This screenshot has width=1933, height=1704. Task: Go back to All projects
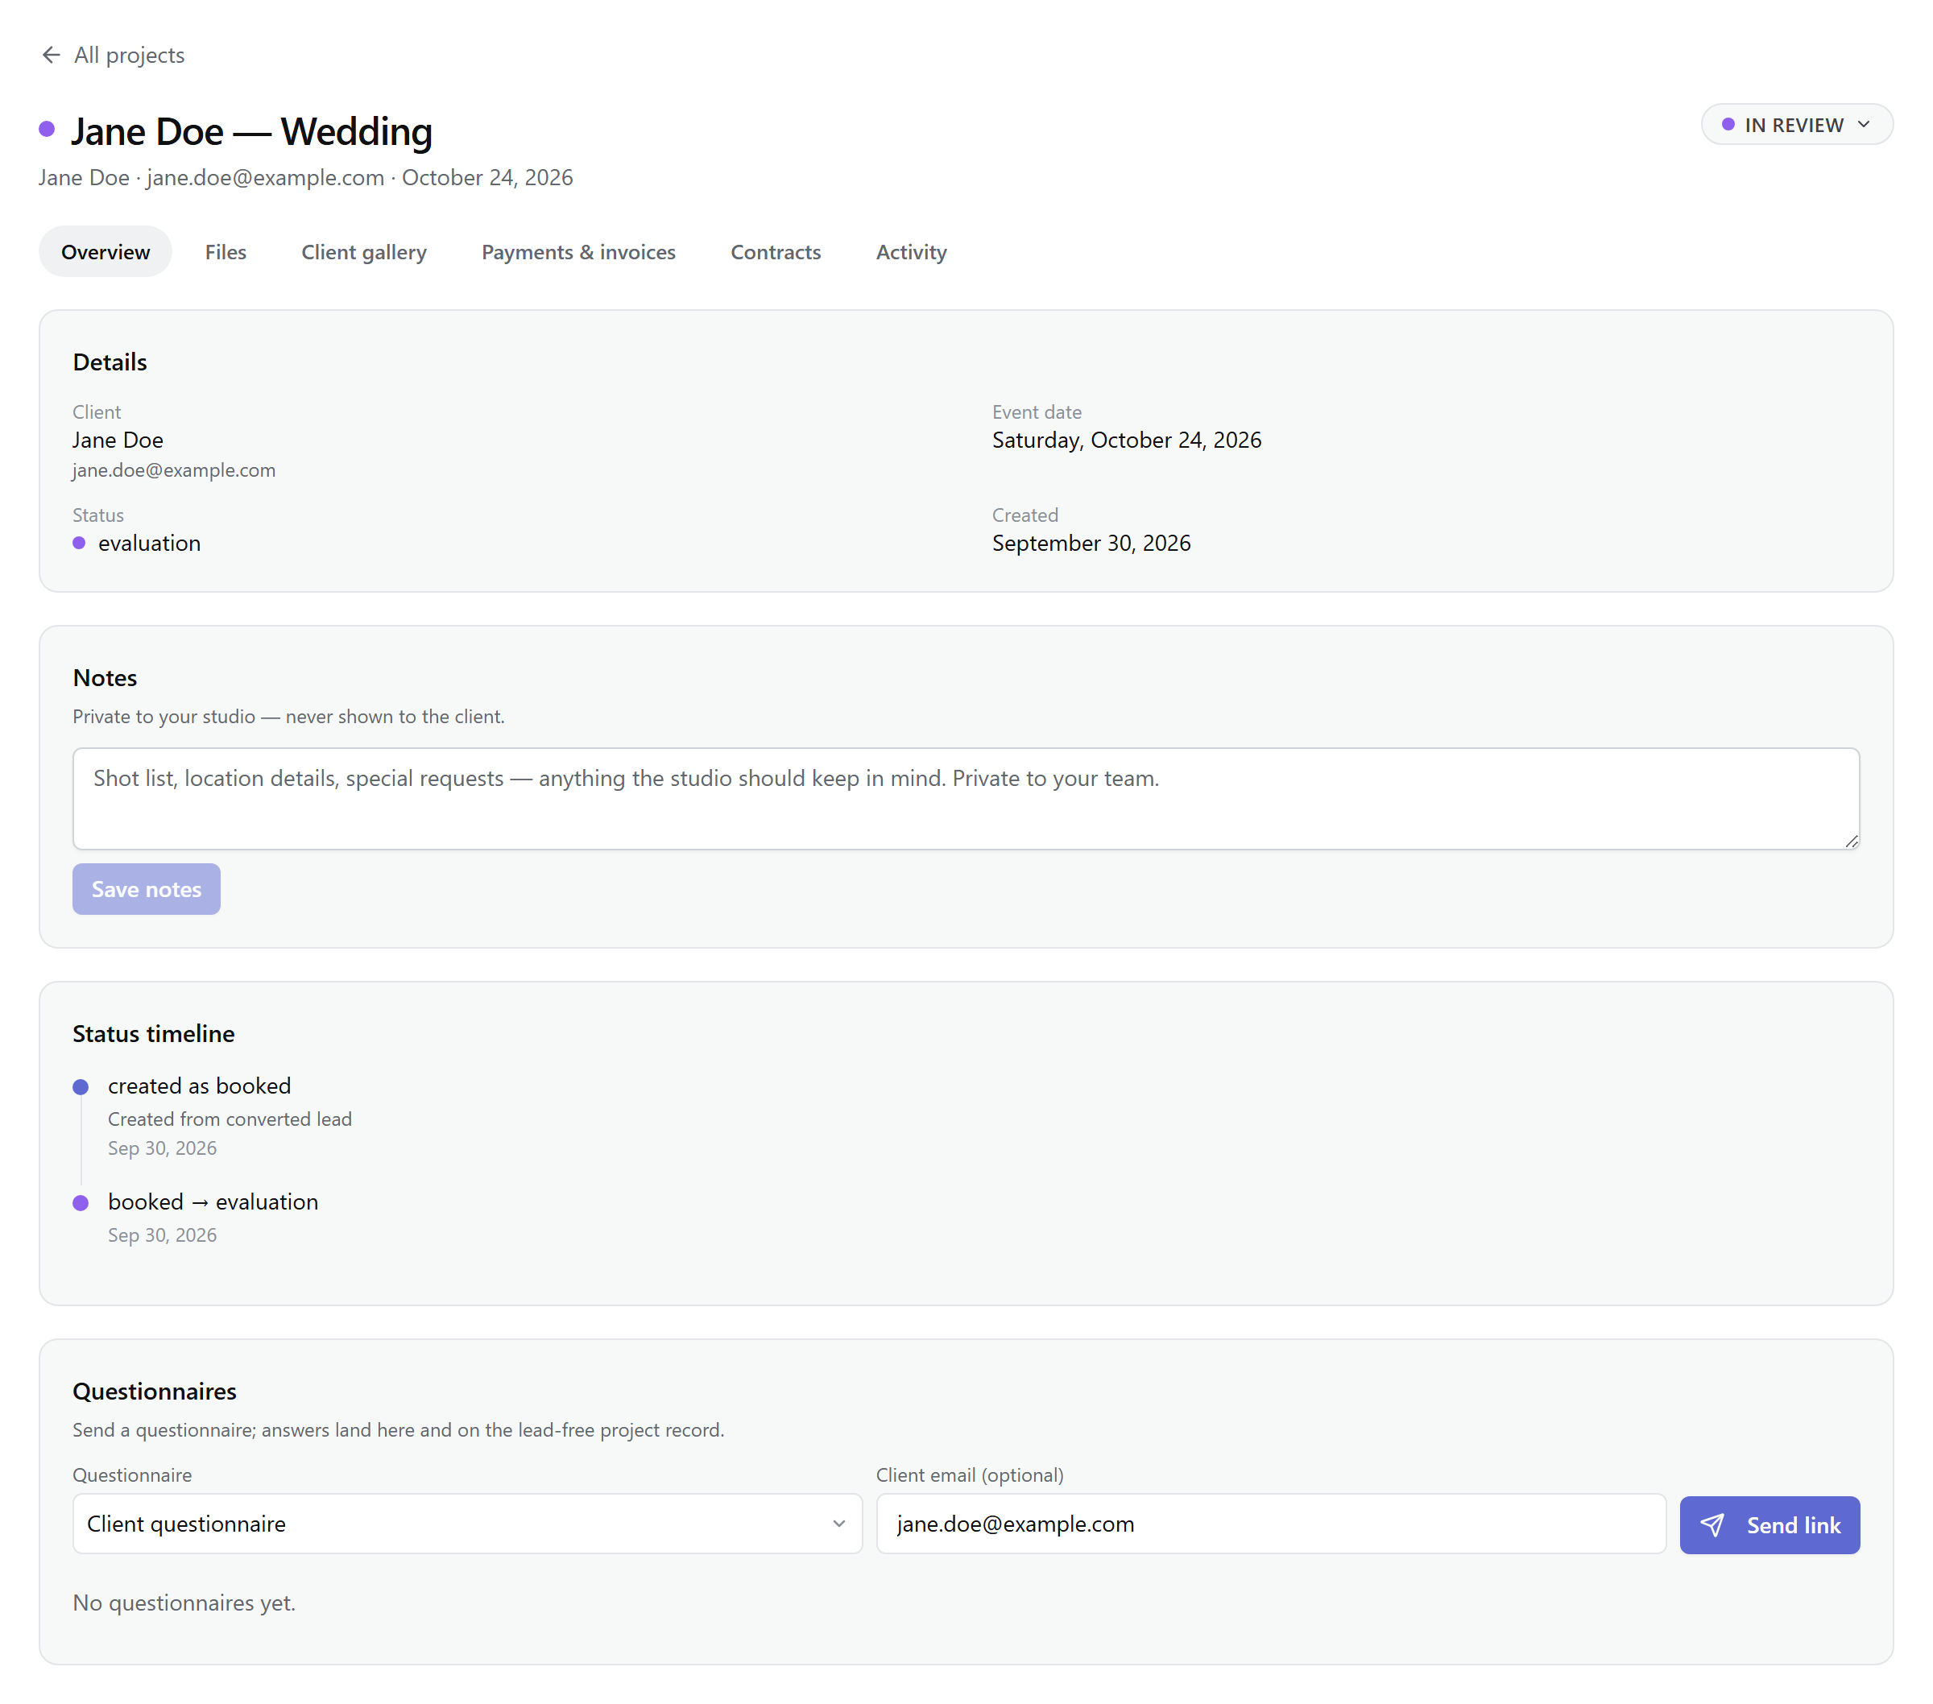(113, 55)
